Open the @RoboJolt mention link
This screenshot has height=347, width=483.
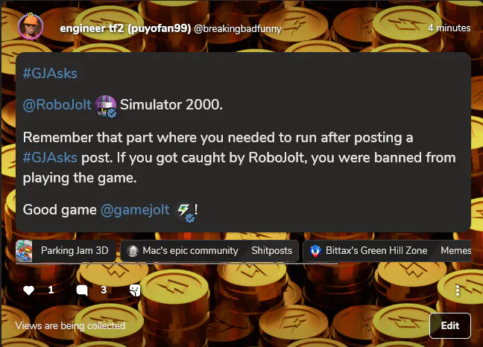click(x=57, y=105)
